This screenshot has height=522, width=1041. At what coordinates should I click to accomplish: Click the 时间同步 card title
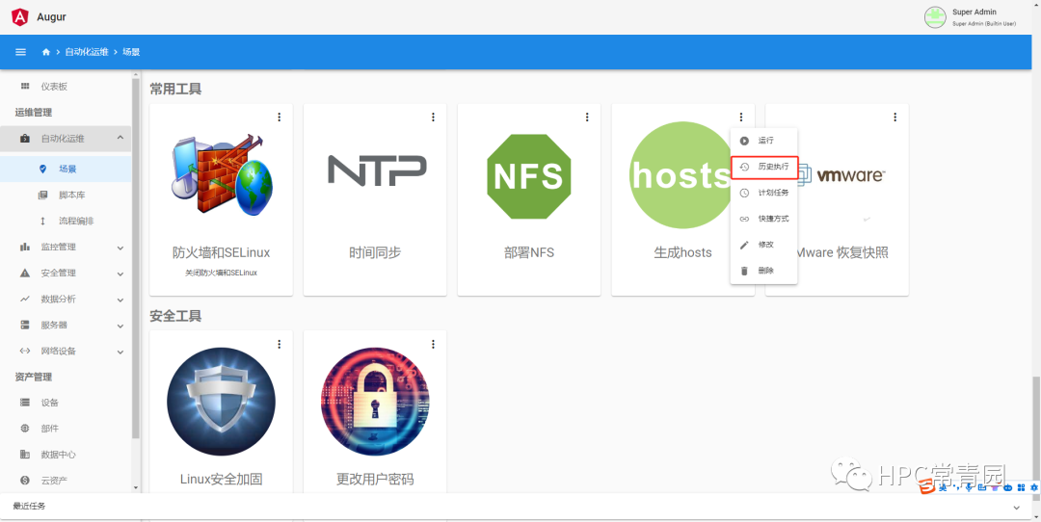375,252
